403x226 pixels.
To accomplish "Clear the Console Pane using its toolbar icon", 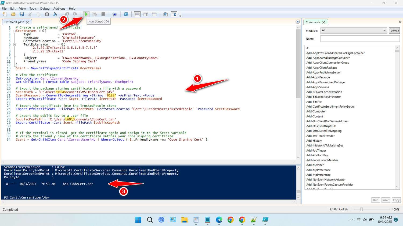I will pos(55,14).
